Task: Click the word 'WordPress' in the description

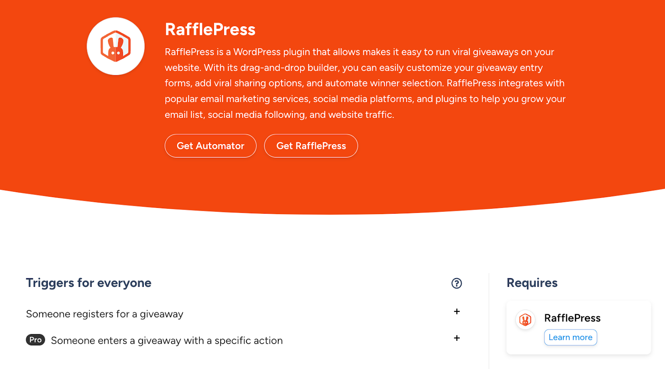Action: point(257,52)
